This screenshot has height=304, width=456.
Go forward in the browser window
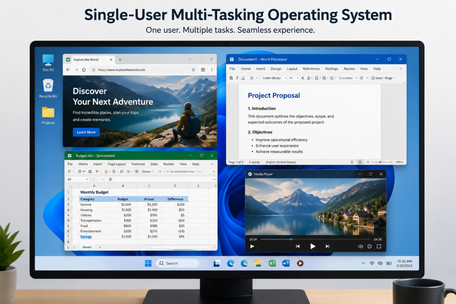click(76, 70)
